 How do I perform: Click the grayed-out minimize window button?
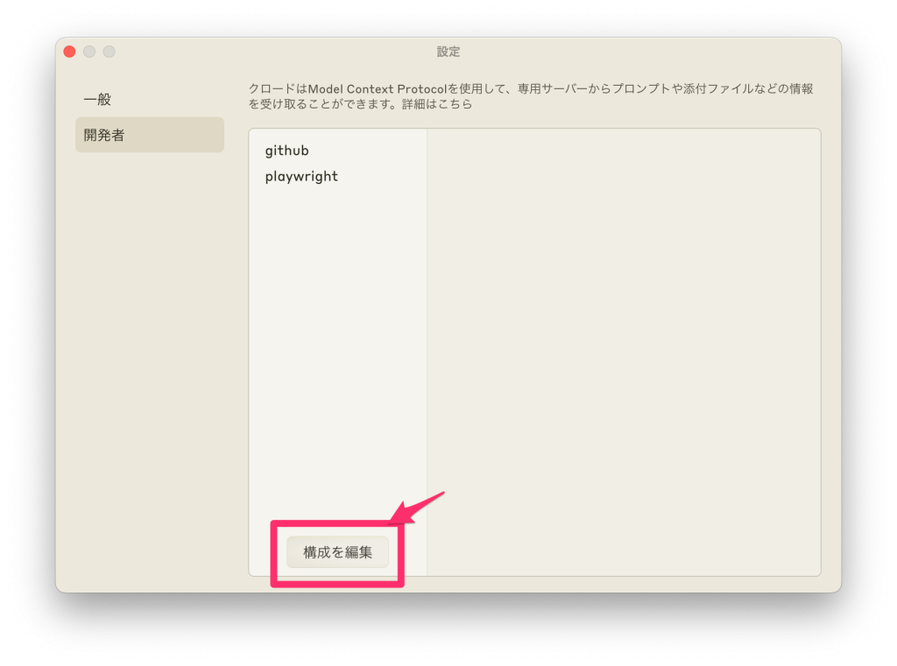tap(89, 52)
